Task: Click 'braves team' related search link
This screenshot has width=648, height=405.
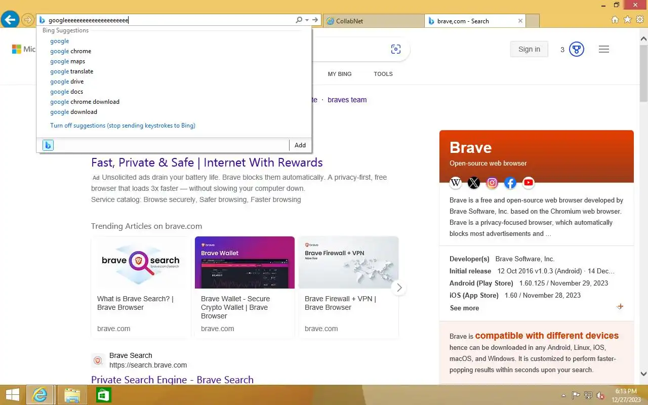Action: coord(347,100)
